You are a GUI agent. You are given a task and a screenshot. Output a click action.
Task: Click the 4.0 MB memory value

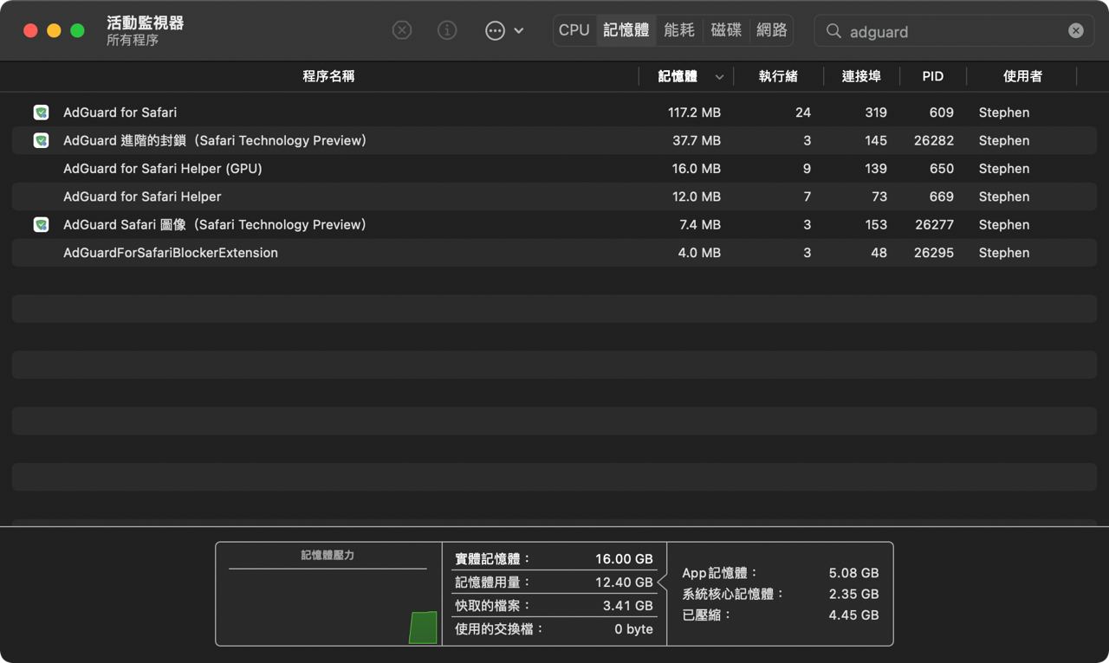[699, 253]
